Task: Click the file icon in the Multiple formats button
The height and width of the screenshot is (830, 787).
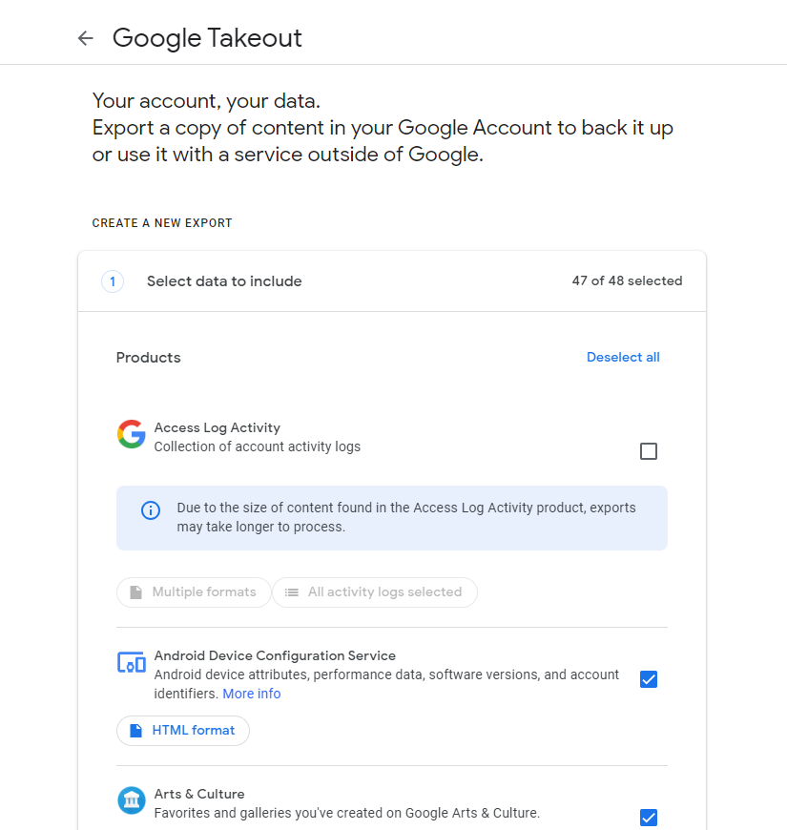Action: point(136,592)
